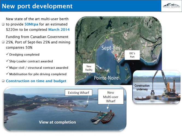This screenshot has height=137, width=182.
Task: Click 'Funding from Canadian Government' line
Action: click(x=37, y=37)
